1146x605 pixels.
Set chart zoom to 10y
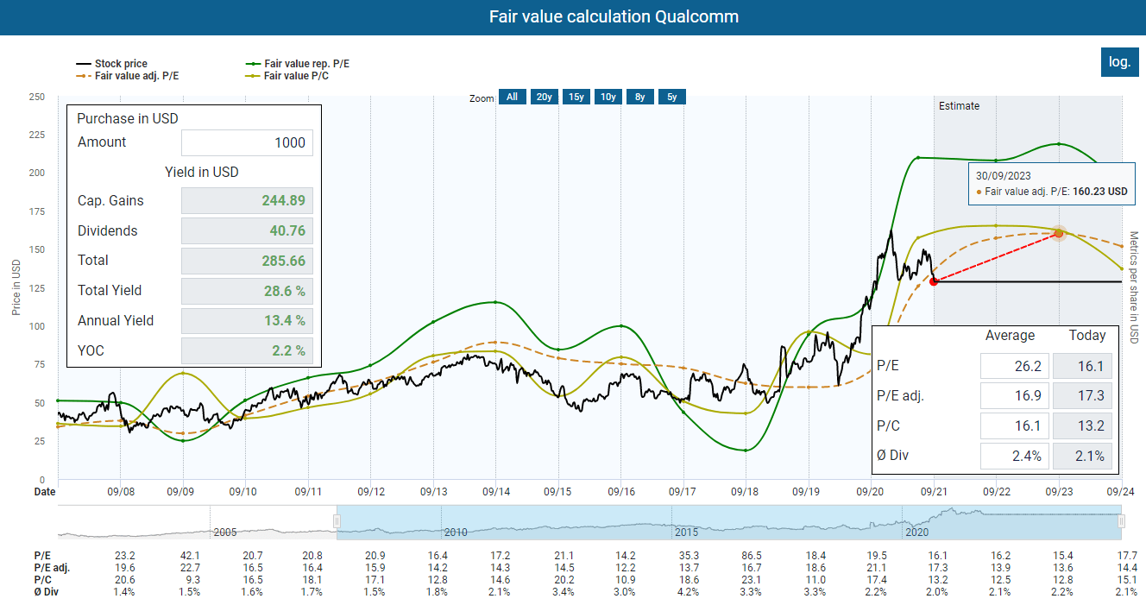tap(608, 97)
